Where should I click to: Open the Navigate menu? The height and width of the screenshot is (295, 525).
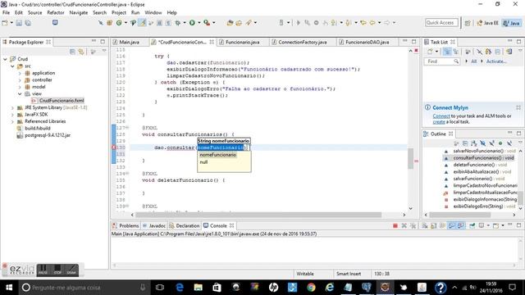click(x=79, y=13)
